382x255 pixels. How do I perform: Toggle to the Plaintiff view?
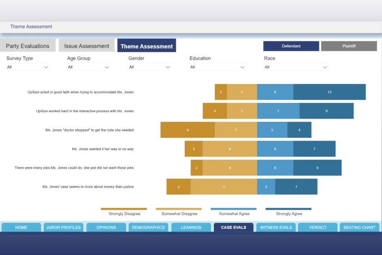pyautogui.click(x=349, y=46)
